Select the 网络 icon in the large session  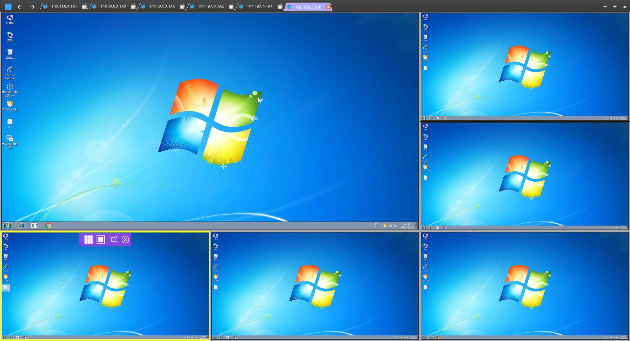[x=10, y=37]
